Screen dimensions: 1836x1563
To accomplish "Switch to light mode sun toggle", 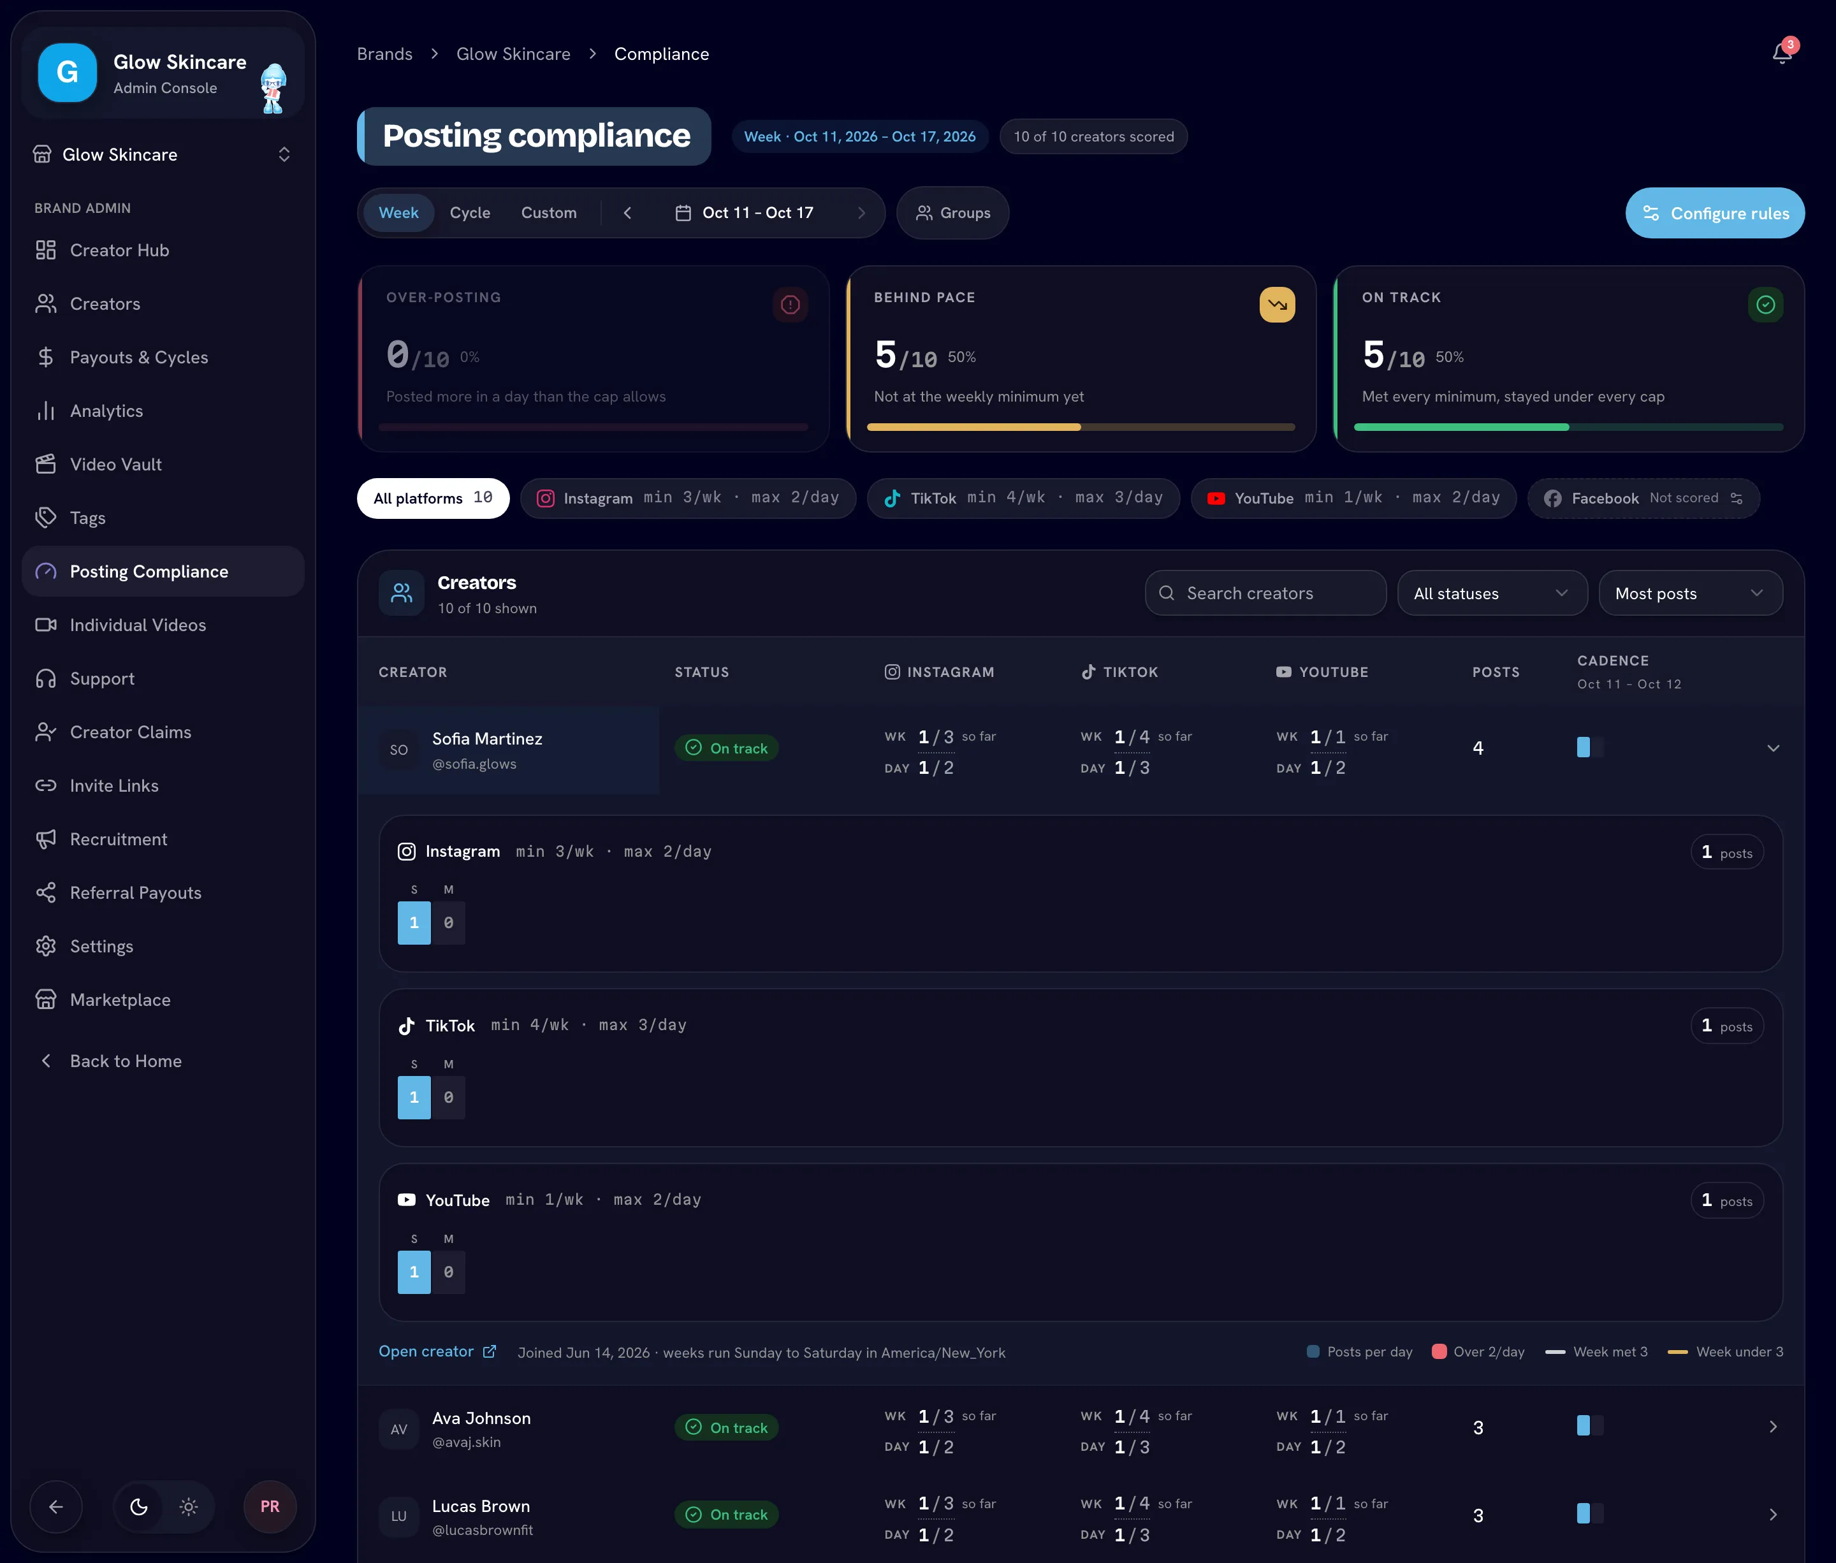I will pos(189,1506).
